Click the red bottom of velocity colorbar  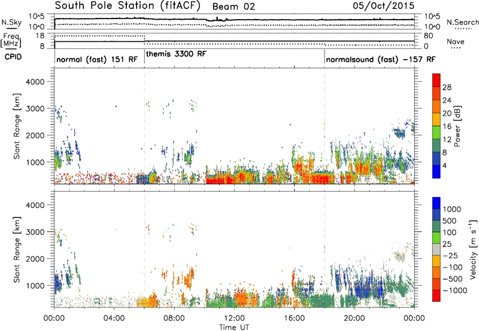pos(436,296)
